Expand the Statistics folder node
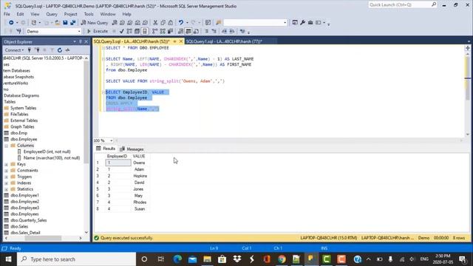Screen dimensions: 473x266 pyautogui.click(x=7, y=189)
